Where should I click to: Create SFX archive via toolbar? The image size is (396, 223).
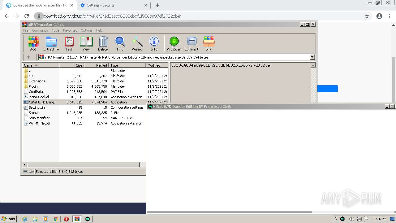point(209,43)
